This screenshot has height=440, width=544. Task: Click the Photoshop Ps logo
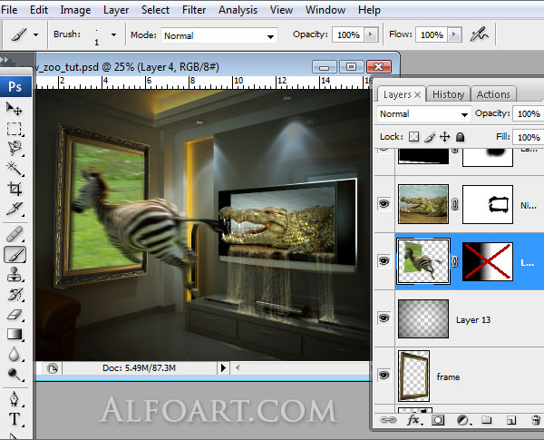[15, 86]
